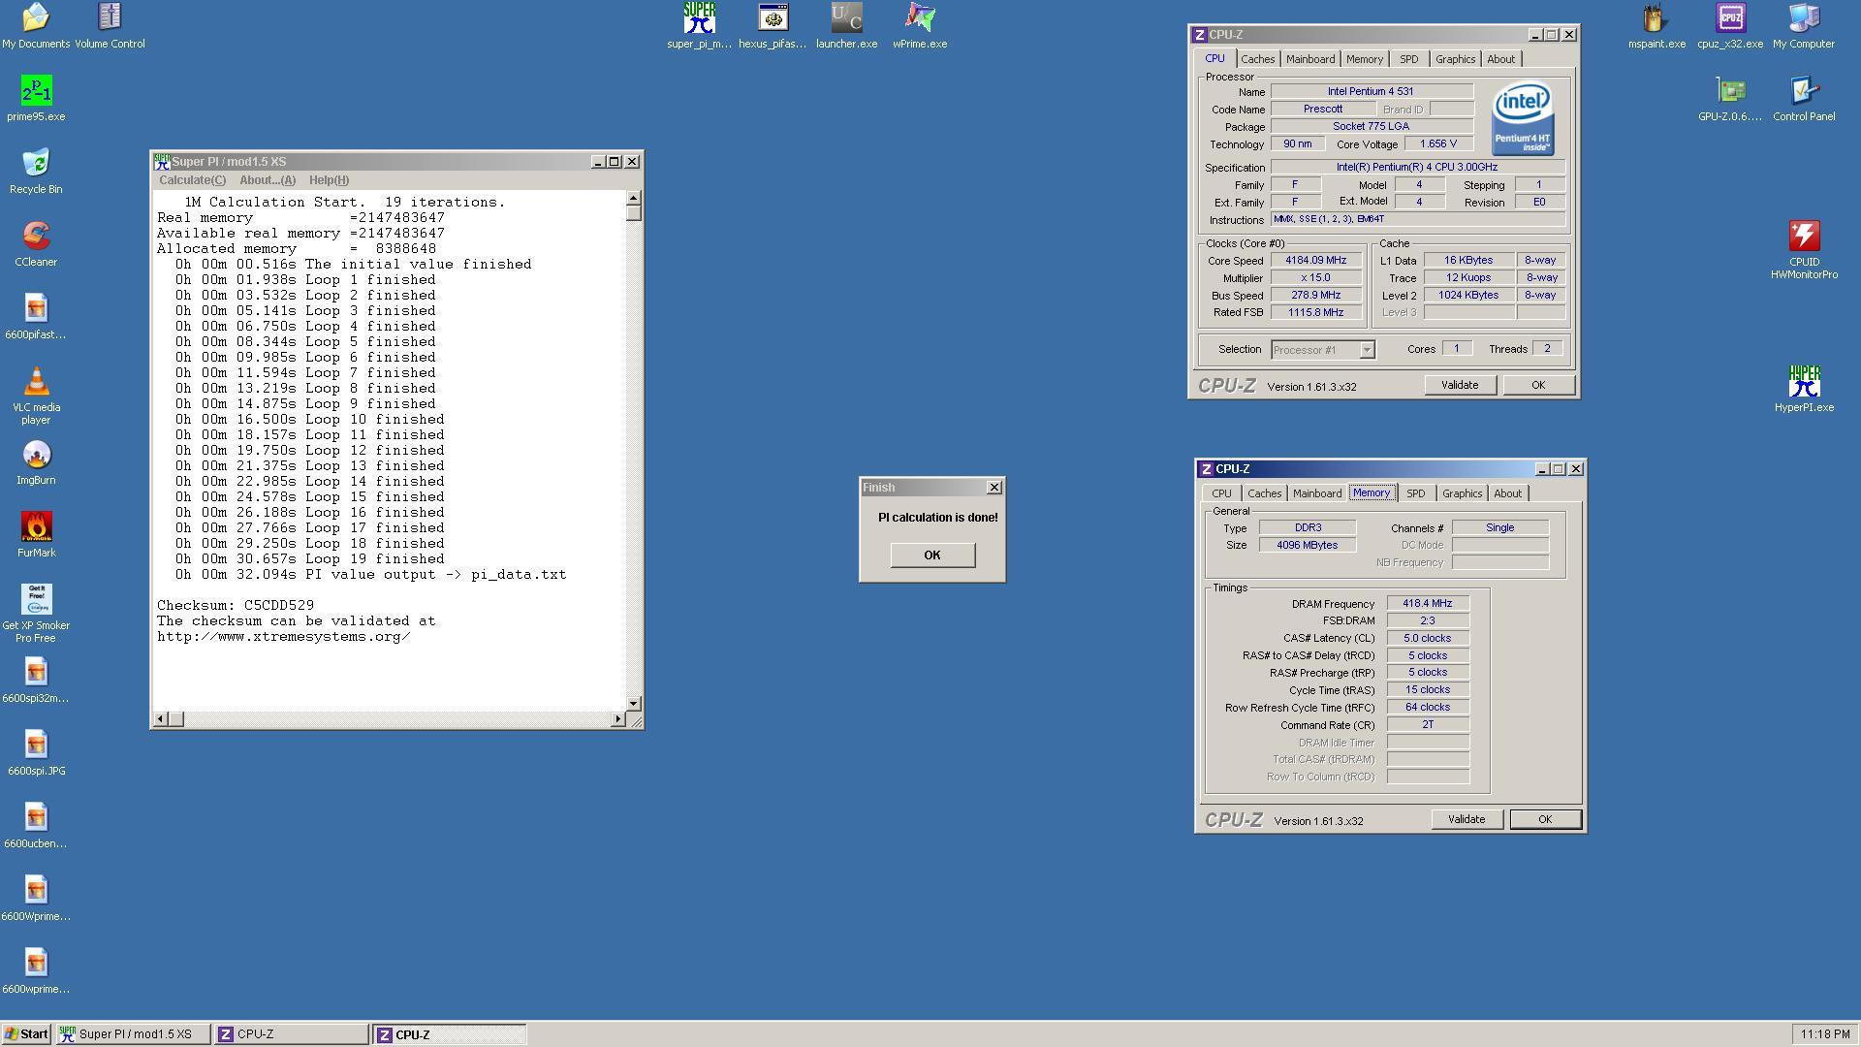
Task: Click Super PI horizontal scroll-left arrow
Action: pyautogui.click(x=161, y=718)
